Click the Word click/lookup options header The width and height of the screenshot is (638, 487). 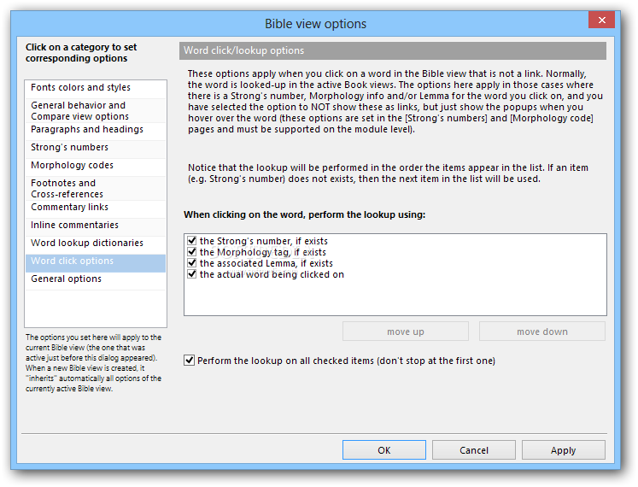(393, 50)
